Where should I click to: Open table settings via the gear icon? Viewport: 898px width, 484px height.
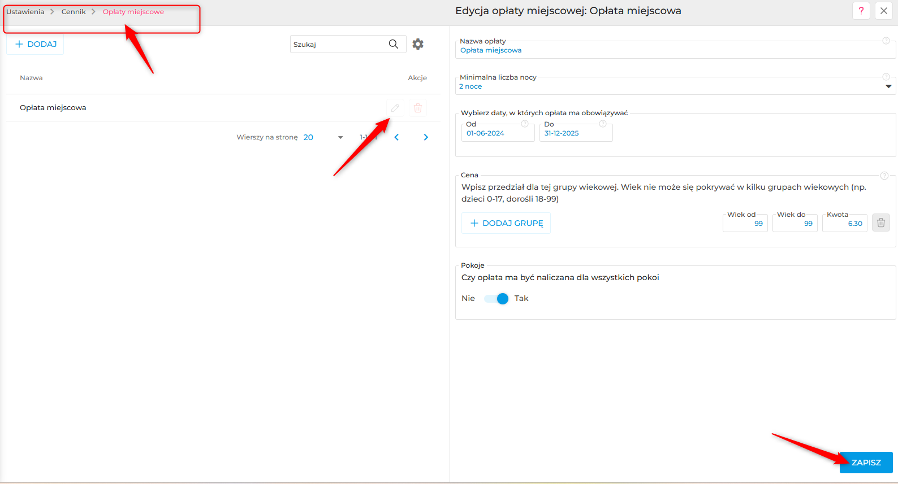coord(418,44)
